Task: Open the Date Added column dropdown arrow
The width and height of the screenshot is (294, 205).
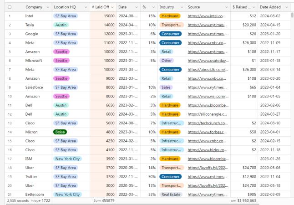Action: (x=286, y=7)
